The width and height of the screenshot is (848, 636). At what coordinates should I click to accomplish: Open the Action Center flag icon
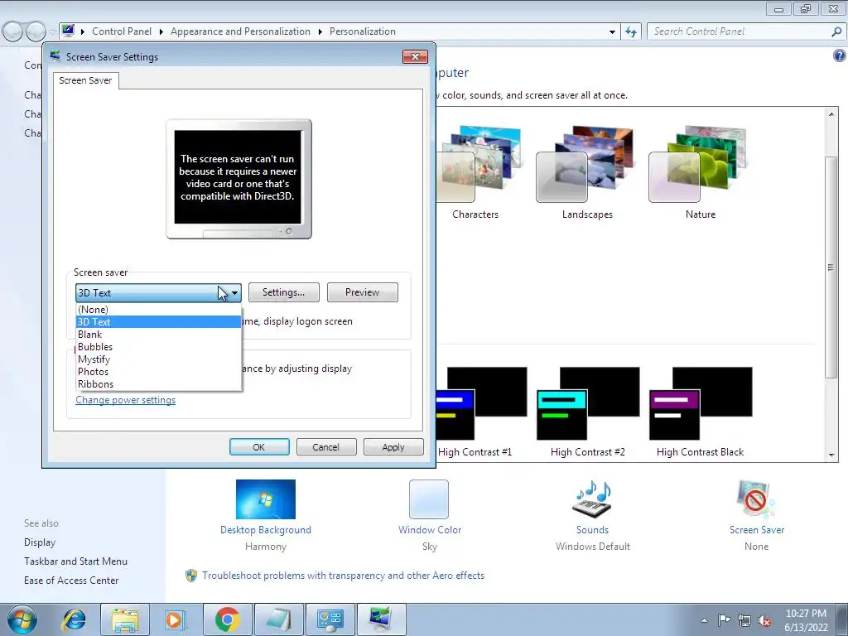point(724,619)
